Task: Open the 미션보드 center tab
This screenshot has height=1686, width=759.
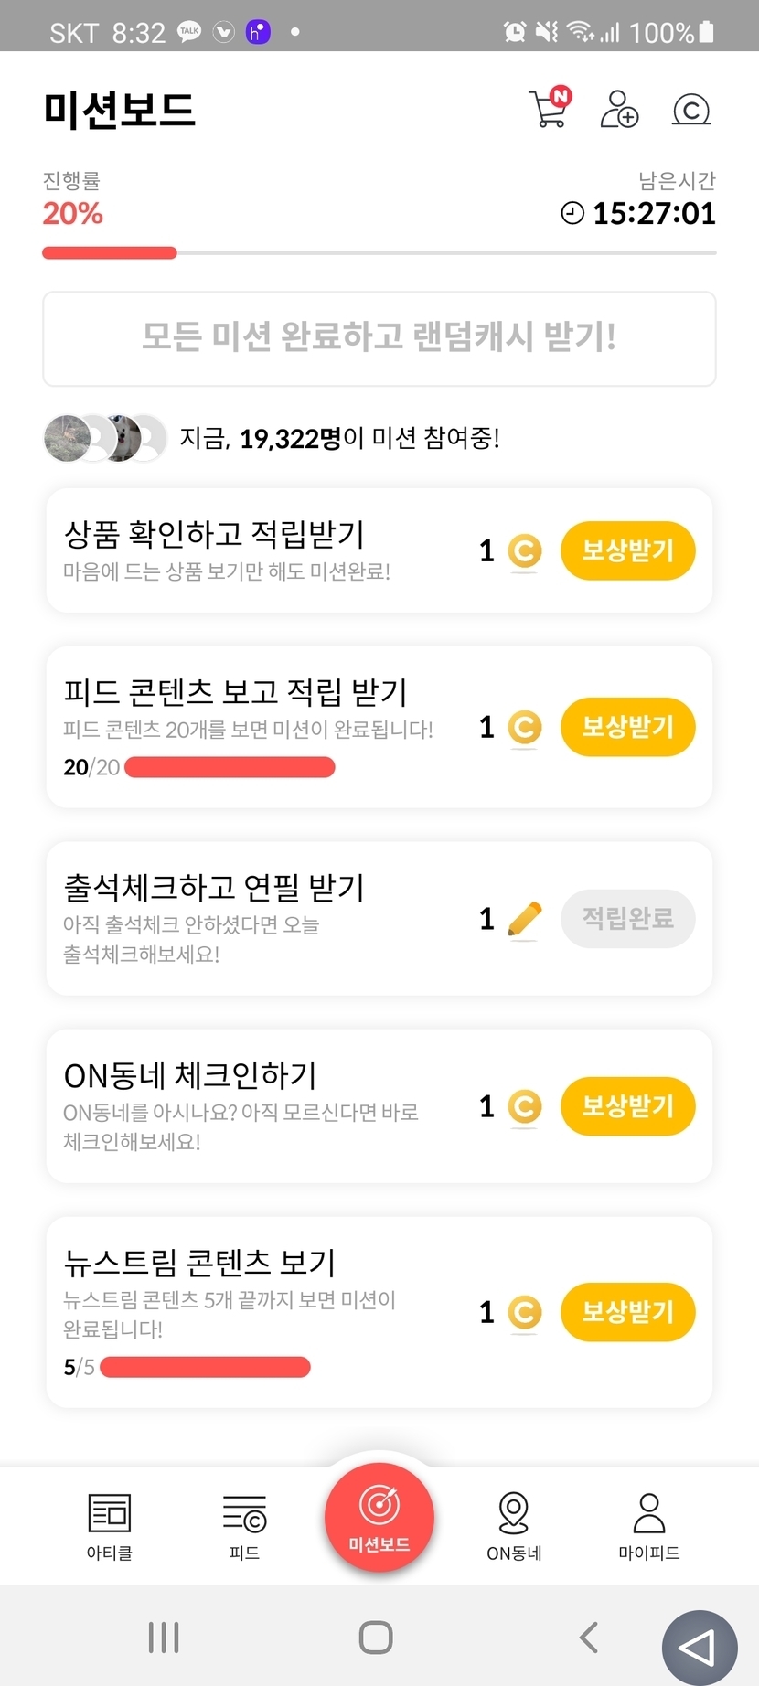Action: click(x=379, y=1518)
